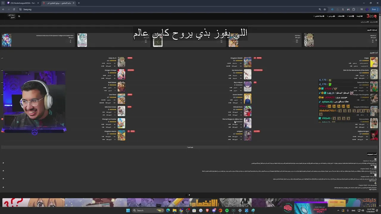Click the login button in site header

coord(12,15)
